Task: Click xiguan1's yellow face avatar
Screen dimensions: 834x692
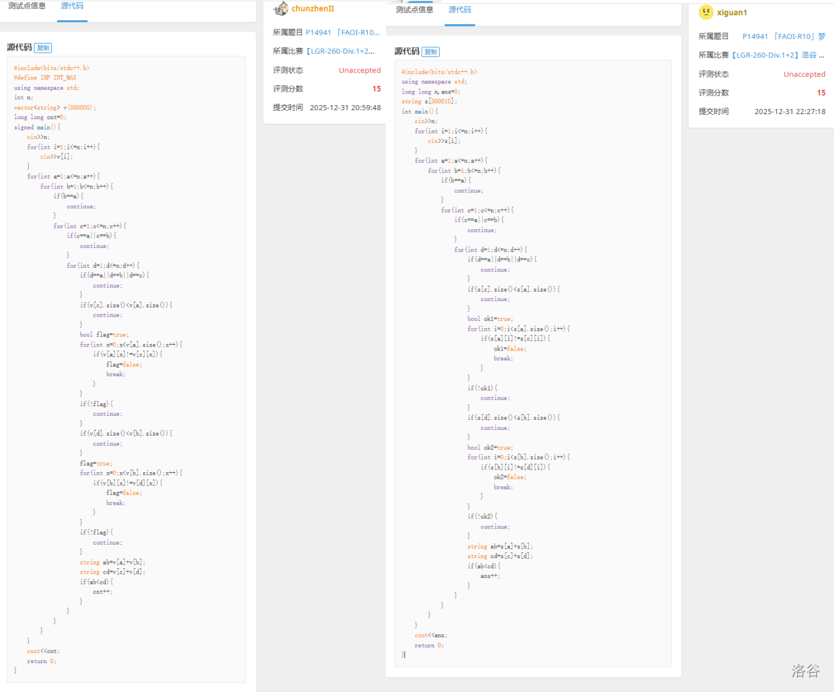Action: pos(706,12)
